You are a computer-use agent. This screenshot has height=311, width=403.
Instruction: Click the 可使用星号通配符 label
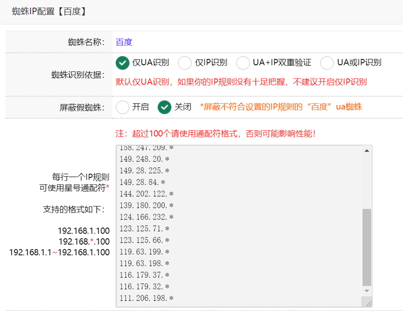(74, 188)
